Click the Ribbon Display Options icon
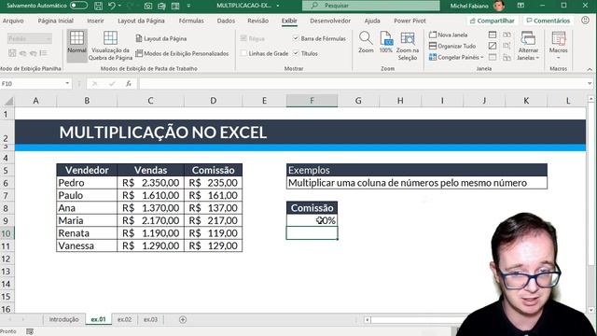Screen dimensions: 597x336 [x=521, y=6]
